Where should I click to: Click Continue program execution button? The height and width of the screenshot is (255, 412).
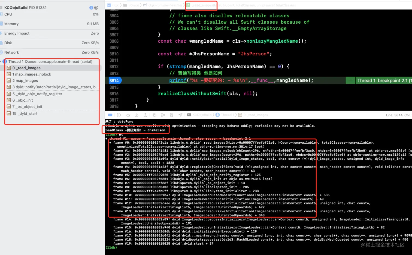[119, 115]
